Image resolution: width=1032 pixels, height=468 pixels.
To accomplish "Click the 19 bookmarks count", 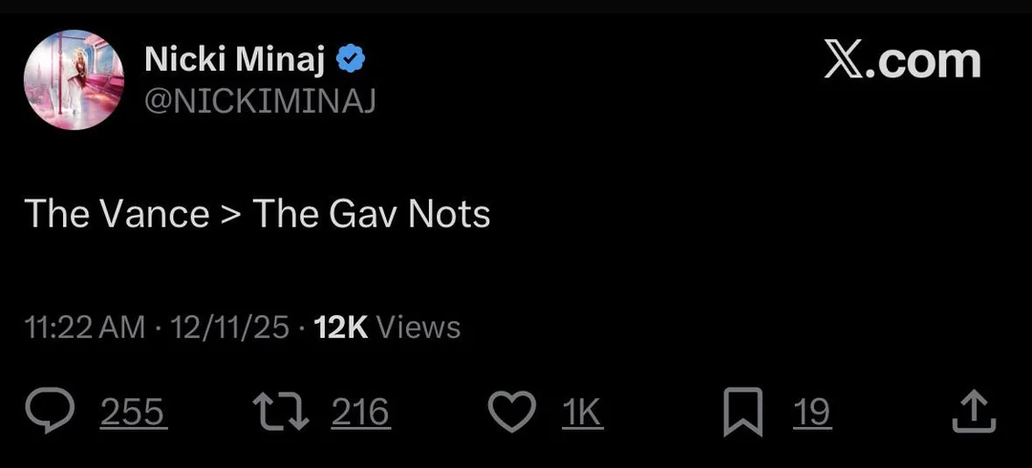I will [x=812, y=413].
